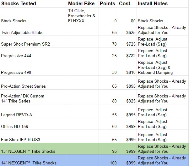This screenshot has width=189, height=166.
Task: Click the 'Super Shox Premium SR2' cell
Action: pos(34,41)
